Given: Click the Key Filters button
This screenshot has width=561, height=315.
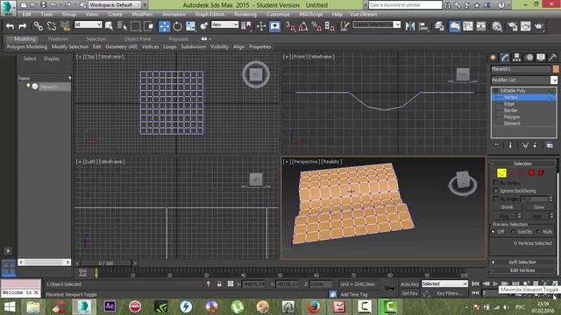Looking at the screenshot, I should point(449,293).
